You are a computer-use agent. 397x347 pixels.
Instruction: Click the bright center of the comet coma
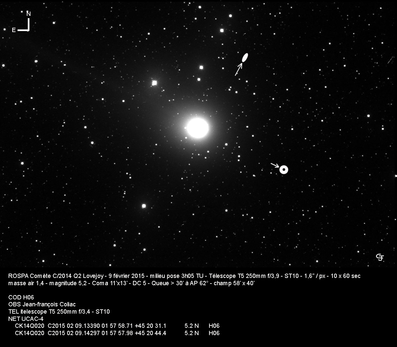(198, 128)
